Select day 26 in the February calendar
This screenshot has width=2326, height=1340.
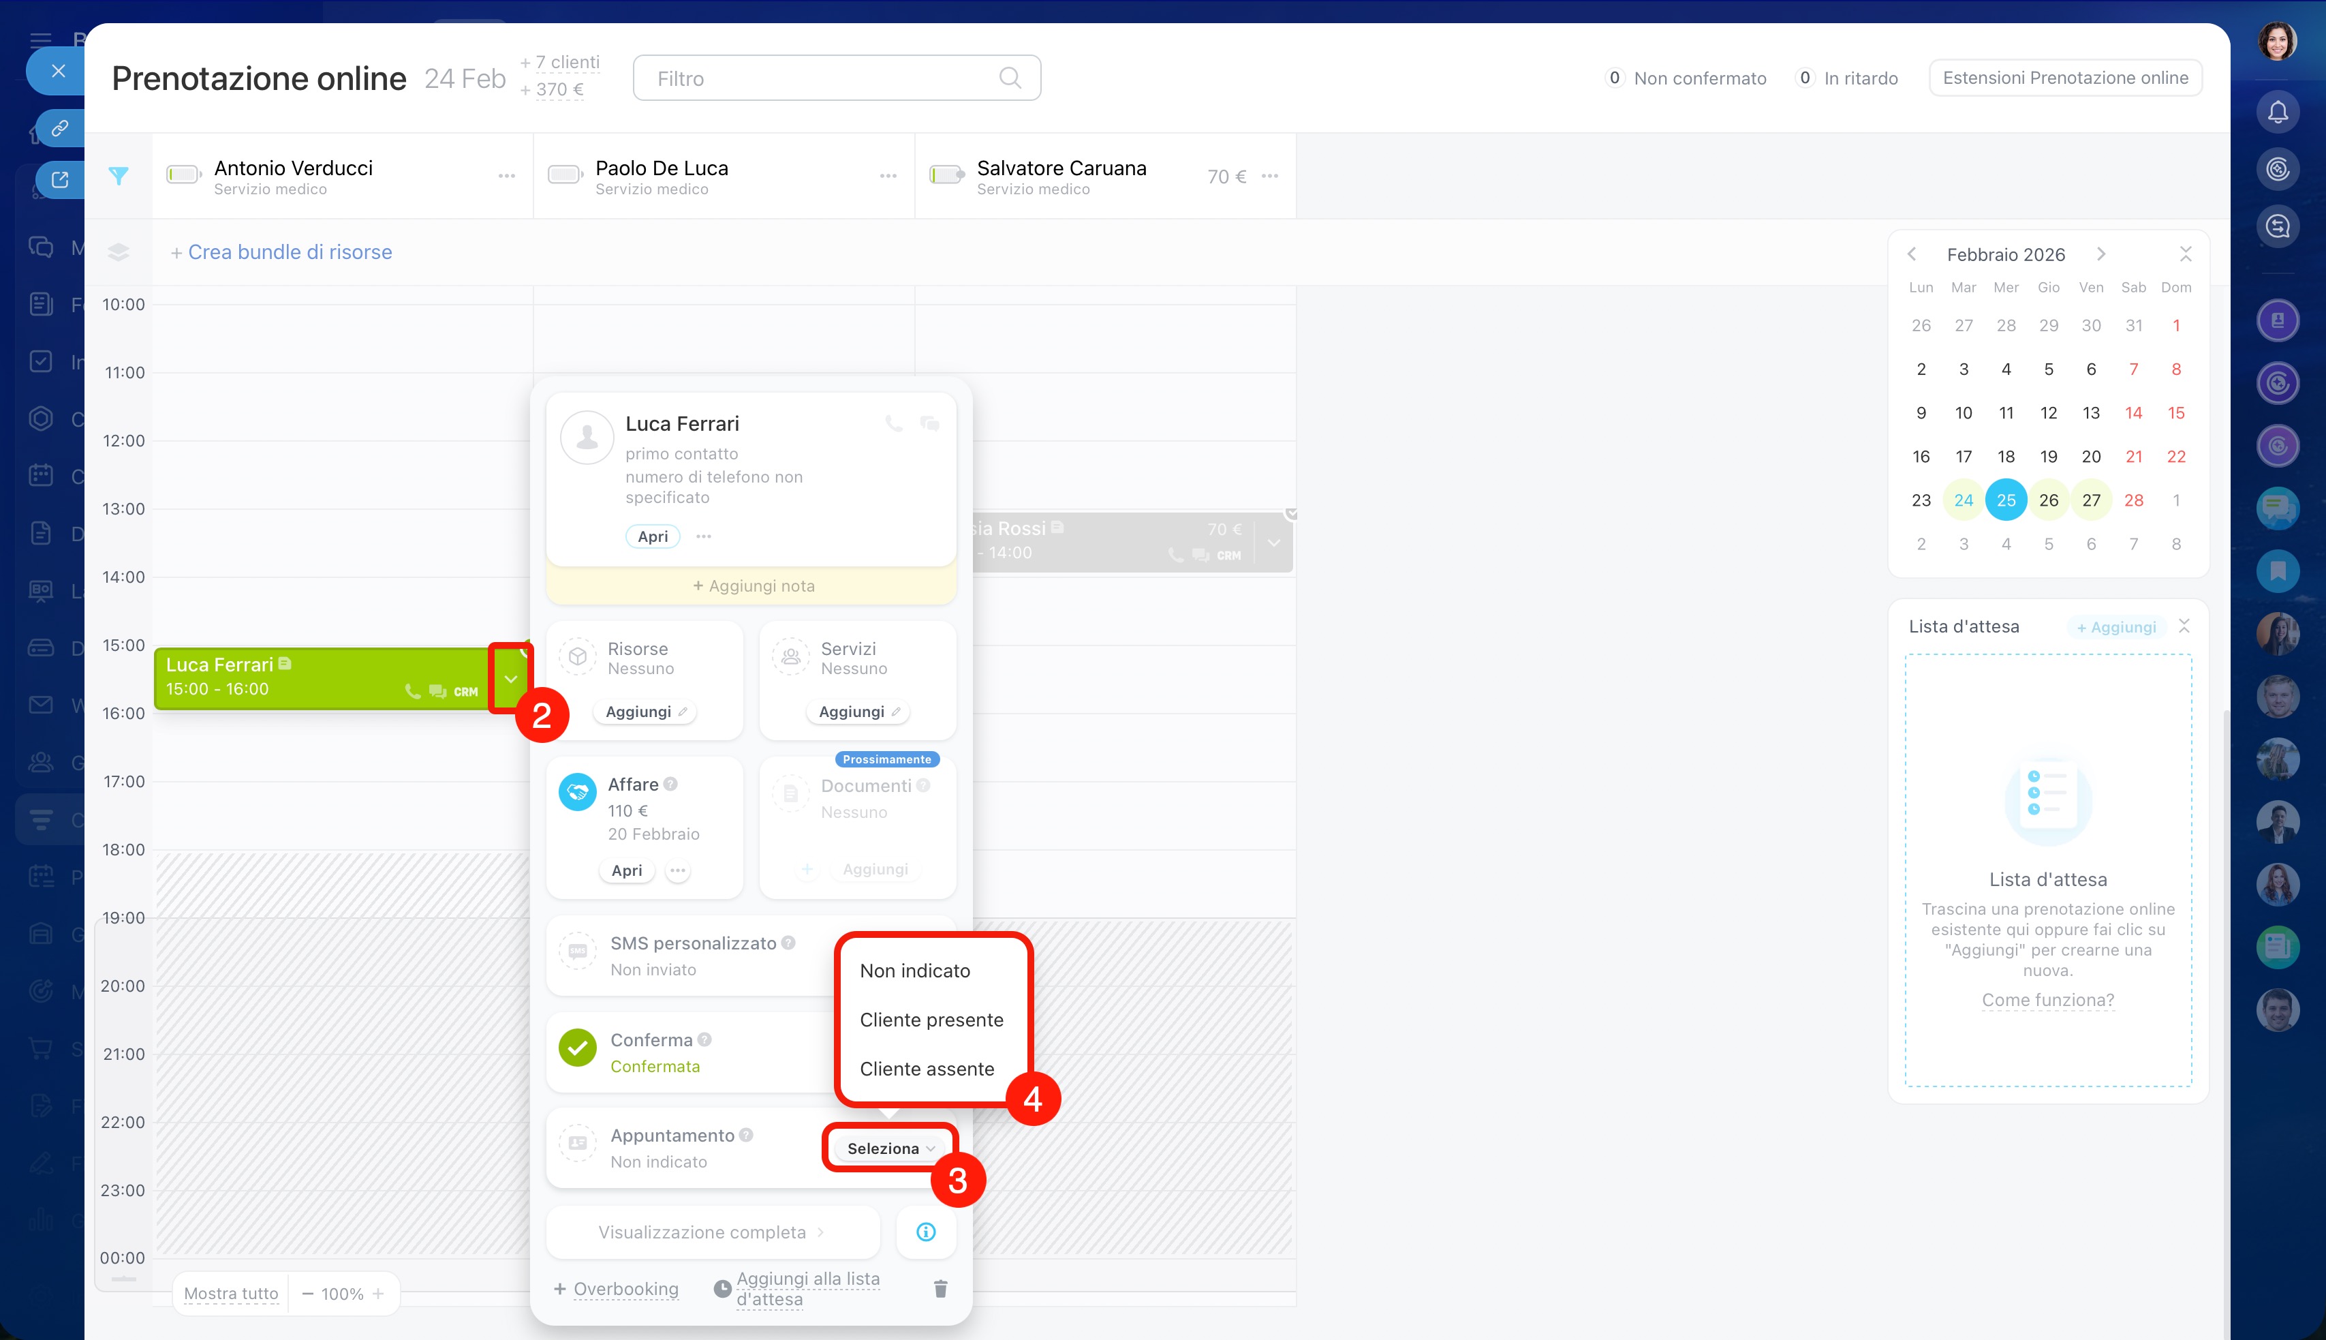(2048, 501)
